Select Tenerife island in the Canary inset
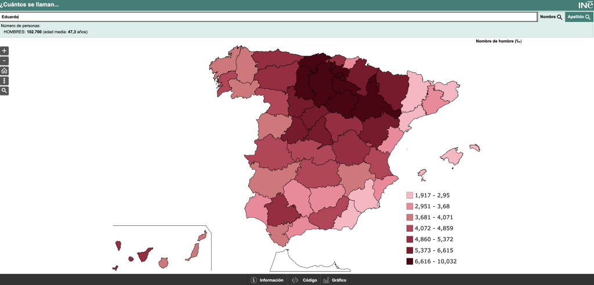594x285 pixels. pyautogui.click(x=143, y=255)
